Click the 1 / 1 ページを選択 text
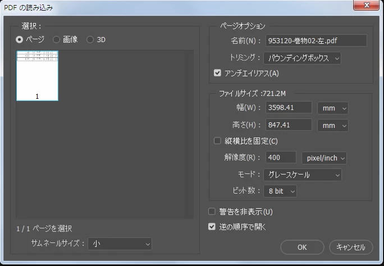This screenshot has width=384, height=266. [x=44, y=228]
